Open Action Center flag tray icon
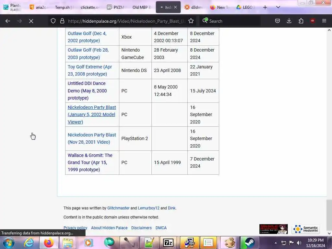This screenshot has width=332, height=249. tap(291, 243)
